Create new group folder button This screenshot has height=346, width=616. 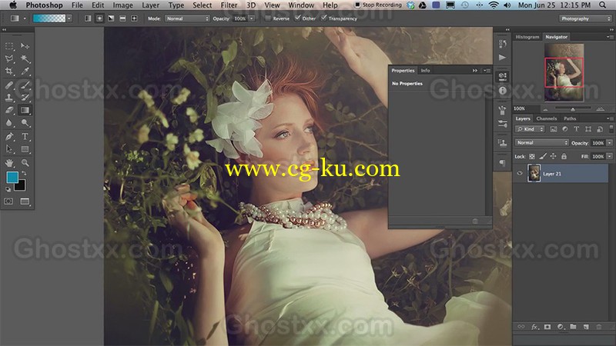click(573, 326)
